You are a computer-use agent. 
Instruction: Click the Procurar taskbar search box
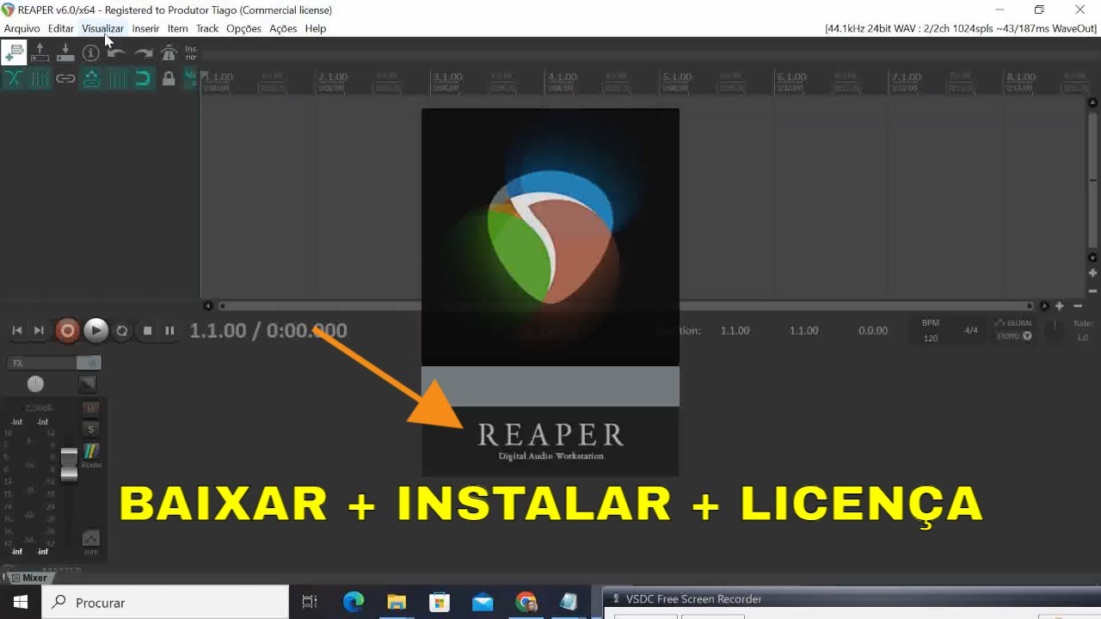click(165, 603)
